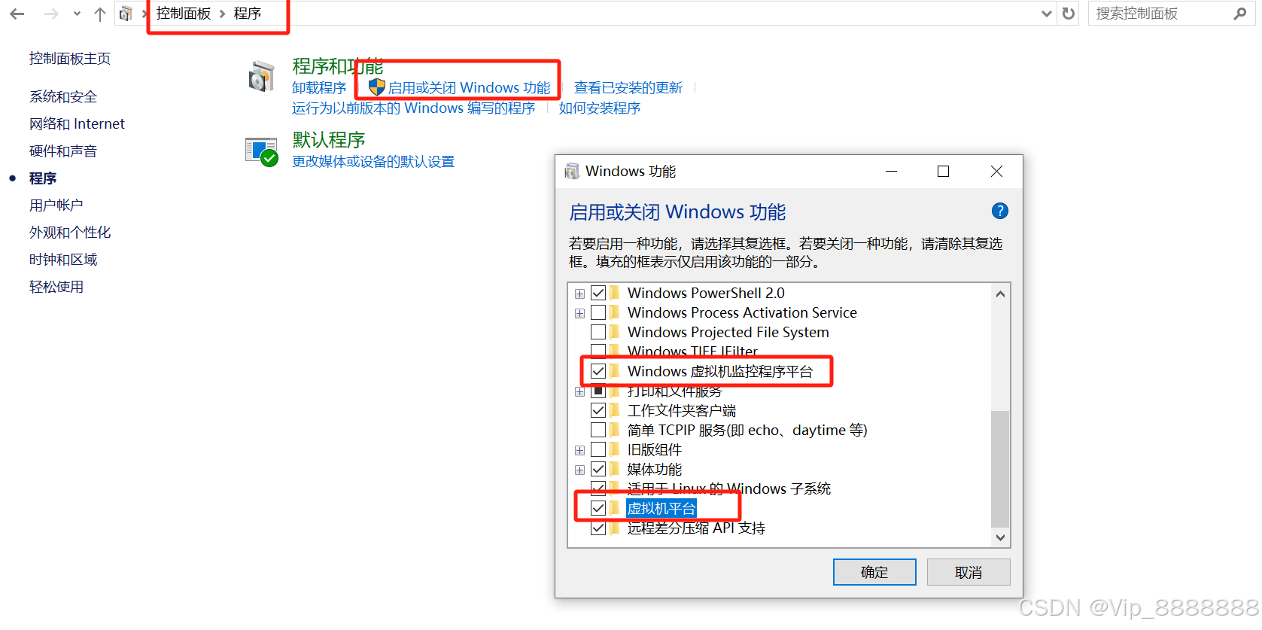Expand the Windows PowerShell 2.0 node
Viewport: 1262px width, 630px height.
(579, 294)
